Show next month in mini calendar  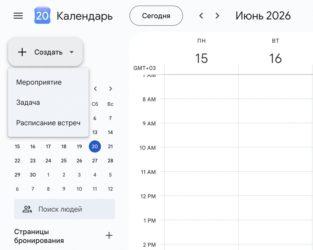[111, 89]
